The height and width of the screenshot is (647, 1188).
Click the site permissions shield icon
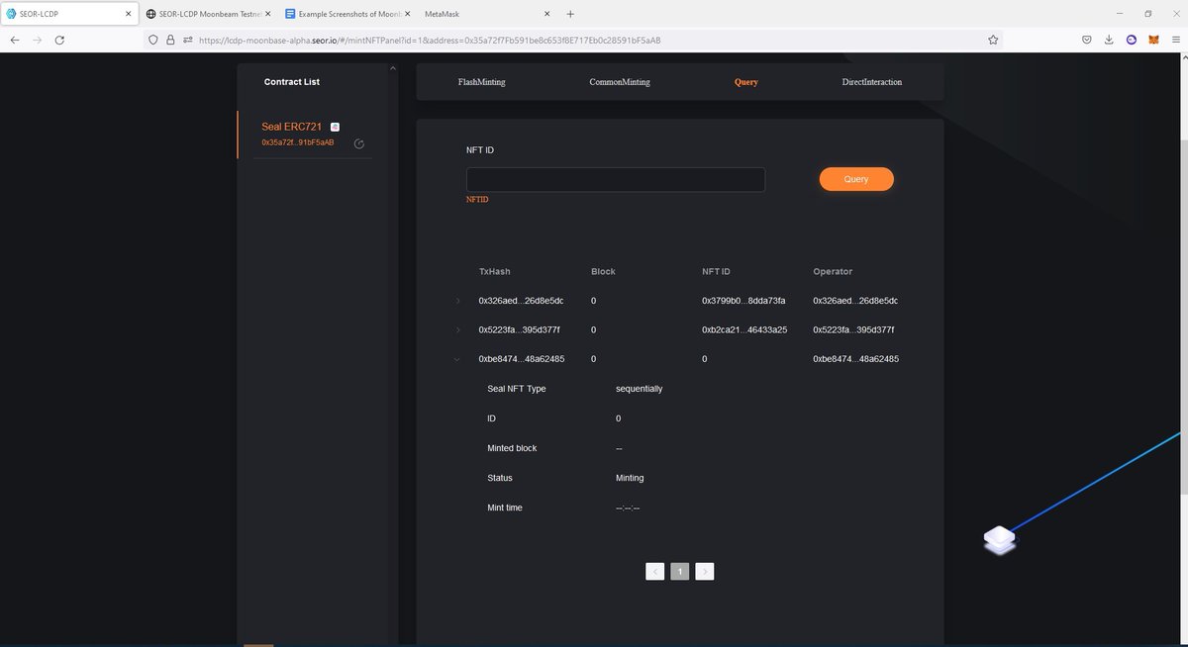click(x=151, y=40)
